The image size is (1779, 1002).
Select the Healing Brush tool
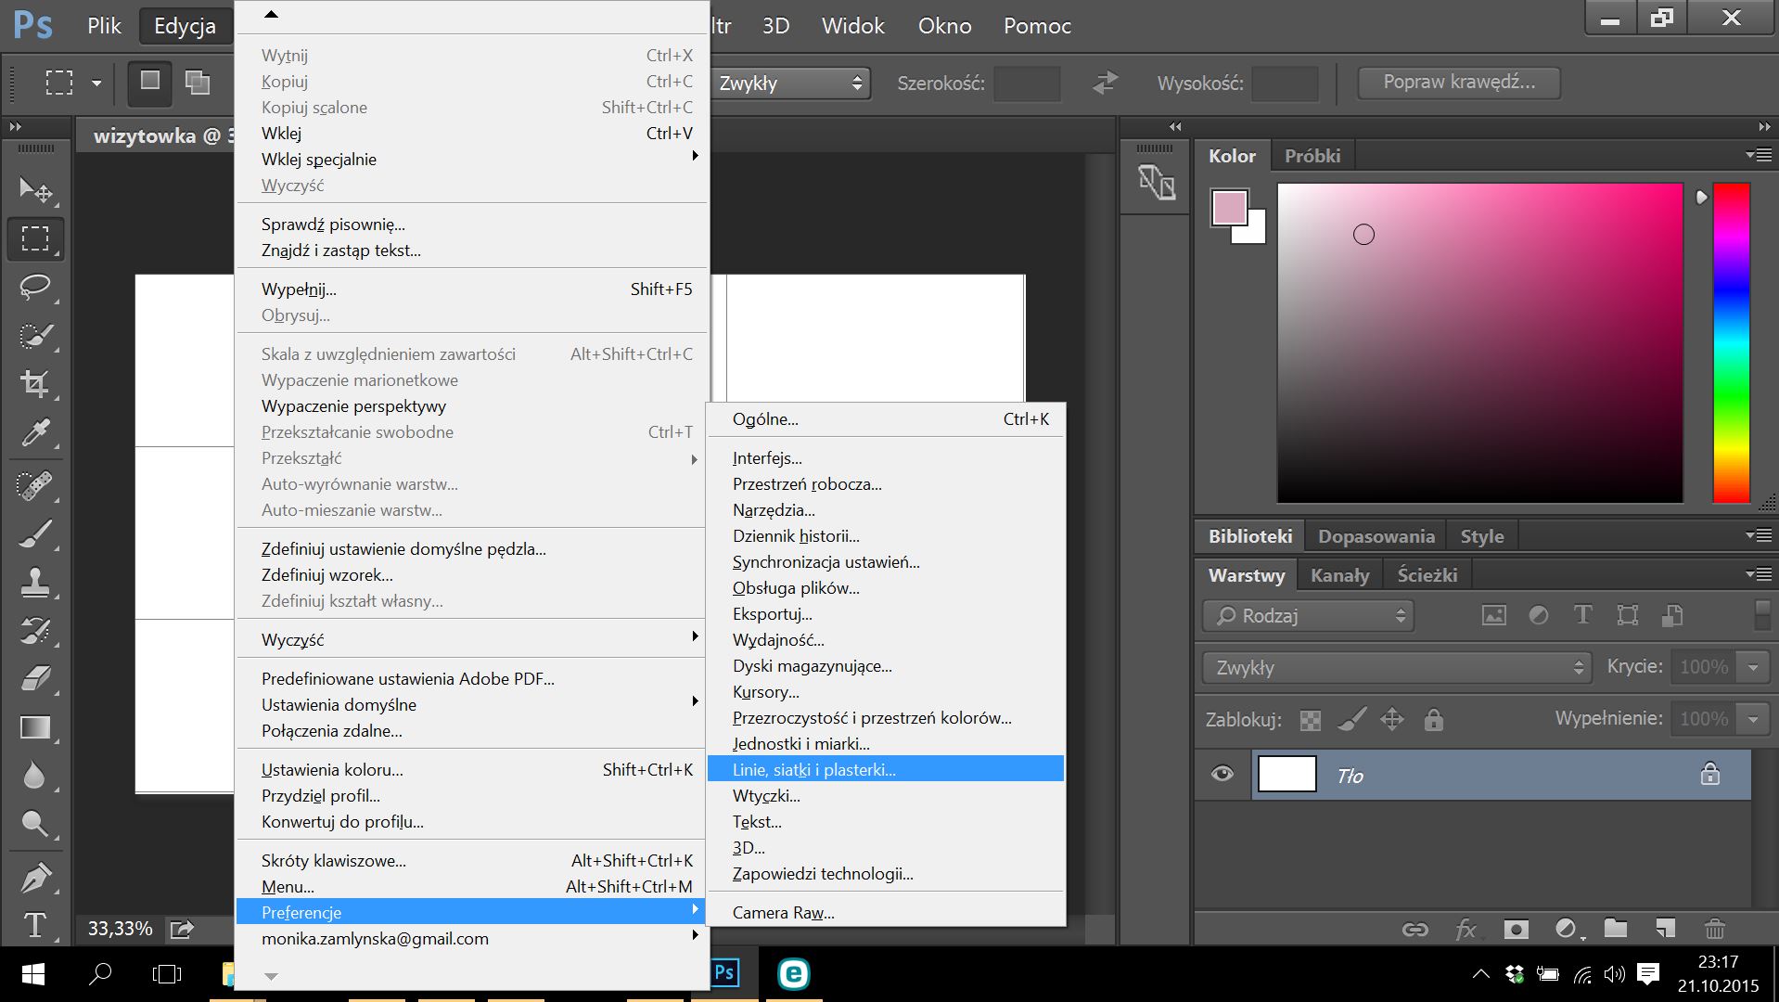(x=35, y=485)
